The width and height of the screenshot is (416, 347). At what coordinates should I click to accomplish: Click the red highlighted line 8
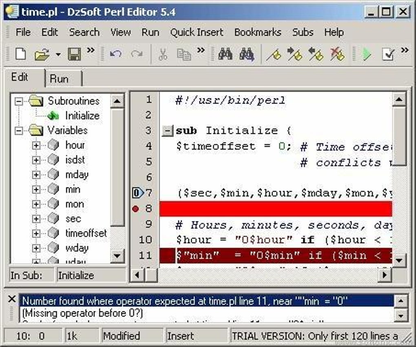276,209
